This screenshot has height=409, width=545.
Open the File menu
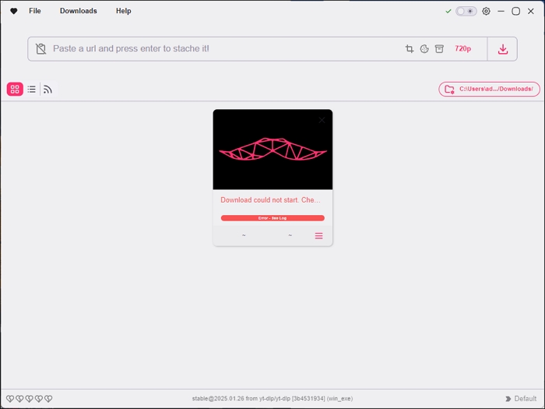tap(35, 12)
